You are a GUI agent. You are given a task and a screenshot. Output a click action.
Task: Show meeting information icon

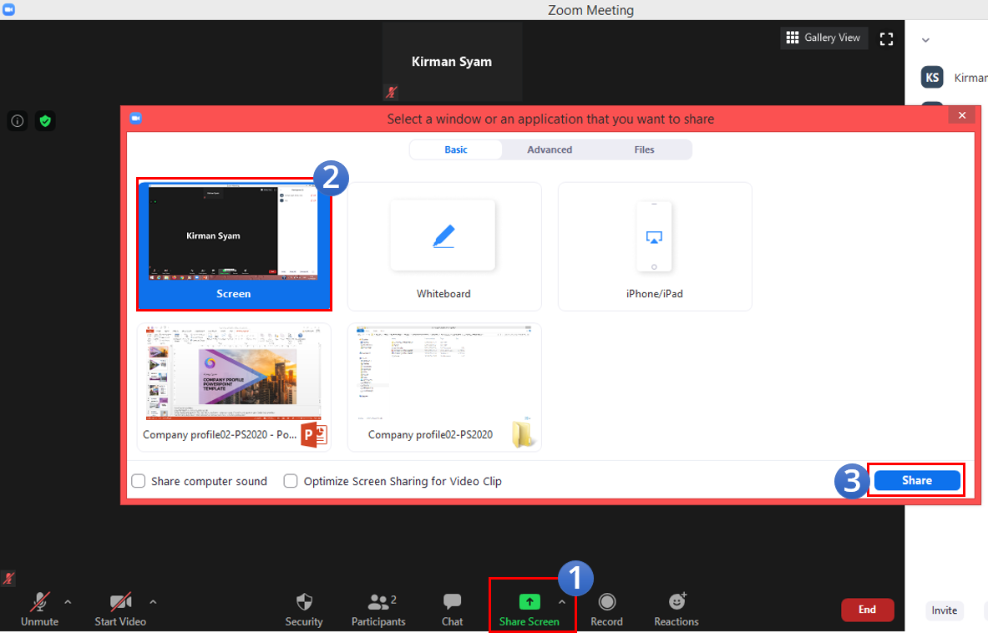[18, 121]
